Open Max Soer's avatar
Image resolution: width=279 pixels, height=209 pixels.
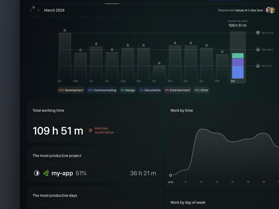click(272, 10)
